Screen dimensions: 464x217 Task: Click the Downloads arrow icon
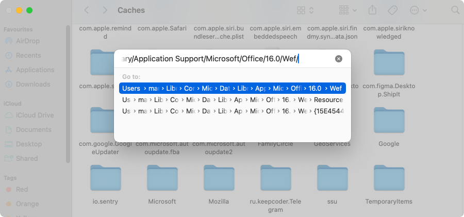coord(9,85)
